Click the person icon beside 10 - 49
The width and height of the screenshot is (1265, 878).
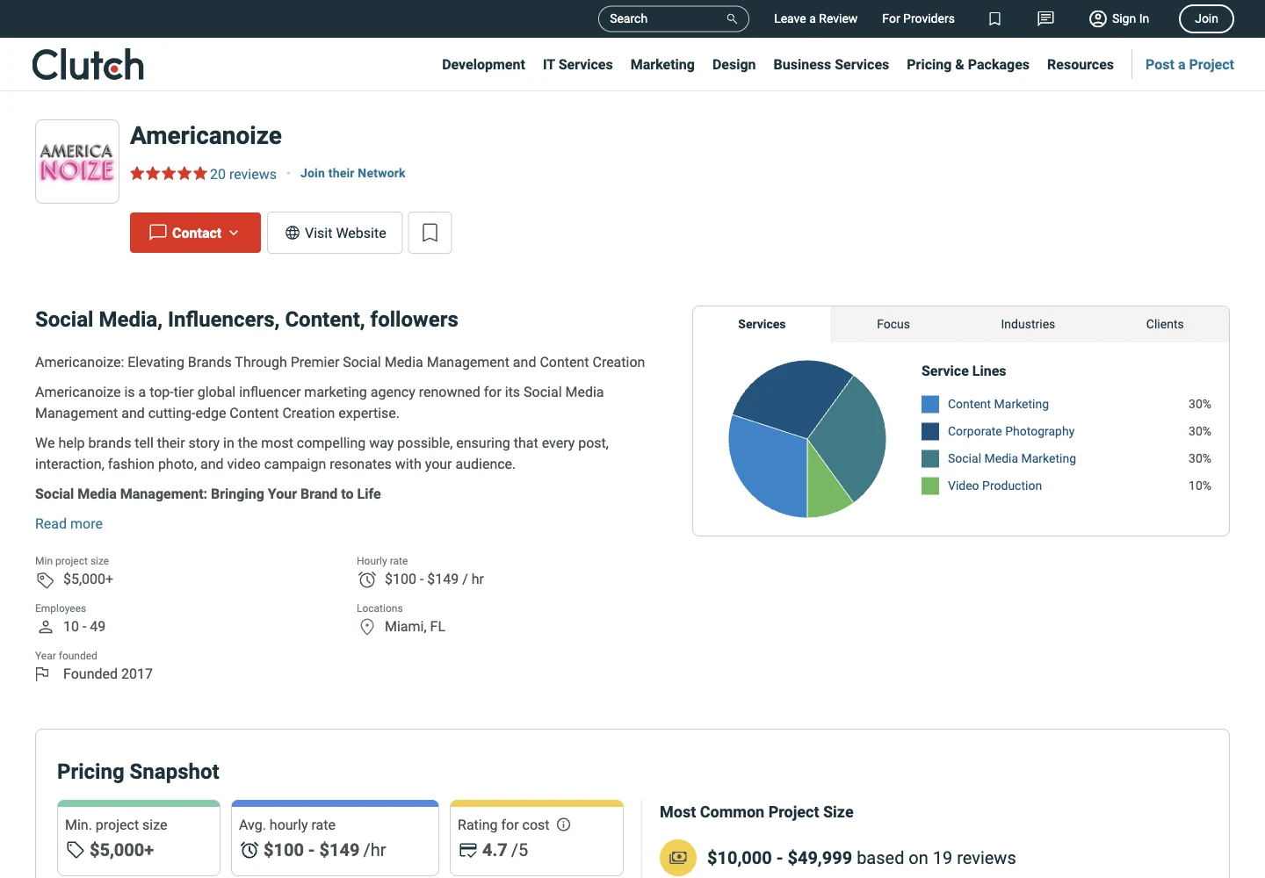tap(46, 627)
